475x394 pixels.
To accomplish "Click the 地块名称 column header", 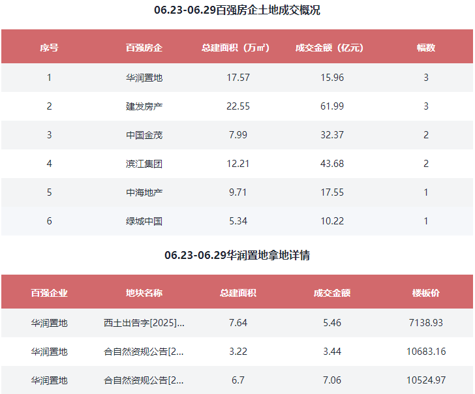I will (x=144, y=293).
